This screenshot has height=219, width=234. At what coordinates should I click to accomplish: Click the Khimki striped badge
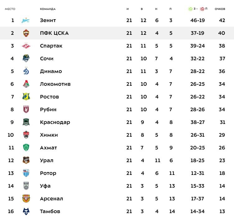tap(26, 135)
